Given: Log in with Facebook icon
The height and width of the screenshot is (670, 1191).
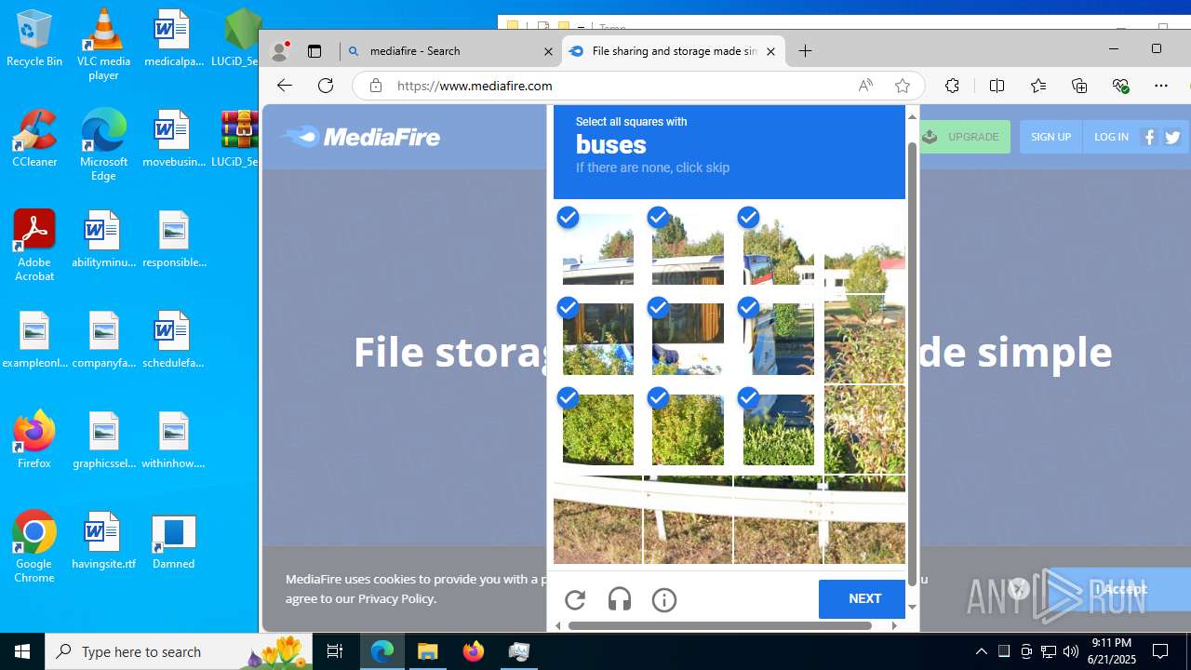Looking at the screenshot, I should [1150, 137].
